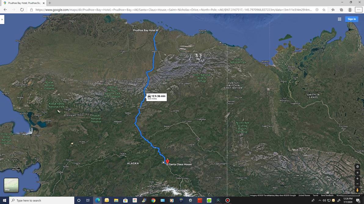
Task: Click the United States region link
Action: coord(304,195)
